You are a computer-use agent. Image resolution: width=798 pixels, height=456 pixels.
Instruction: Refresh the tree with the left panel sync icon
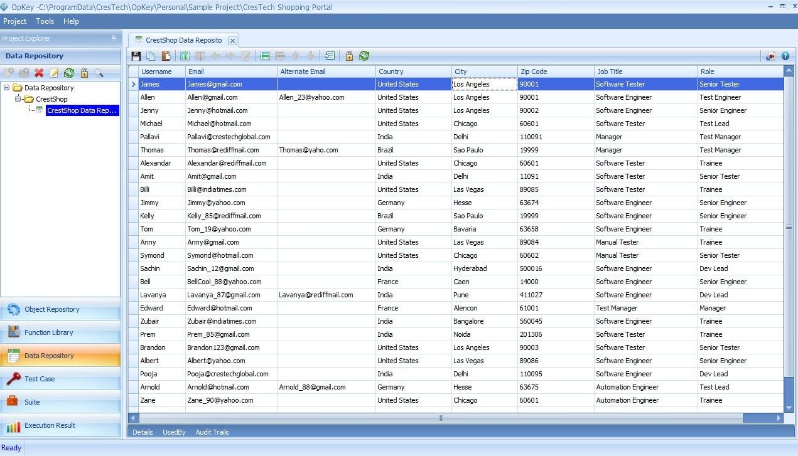(x=69, y=73)
